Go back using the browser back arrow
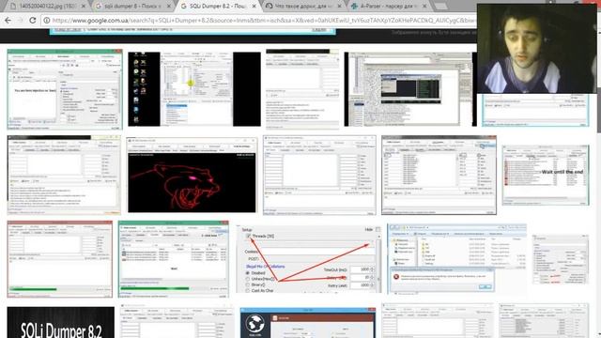 (x=8, y=21)
